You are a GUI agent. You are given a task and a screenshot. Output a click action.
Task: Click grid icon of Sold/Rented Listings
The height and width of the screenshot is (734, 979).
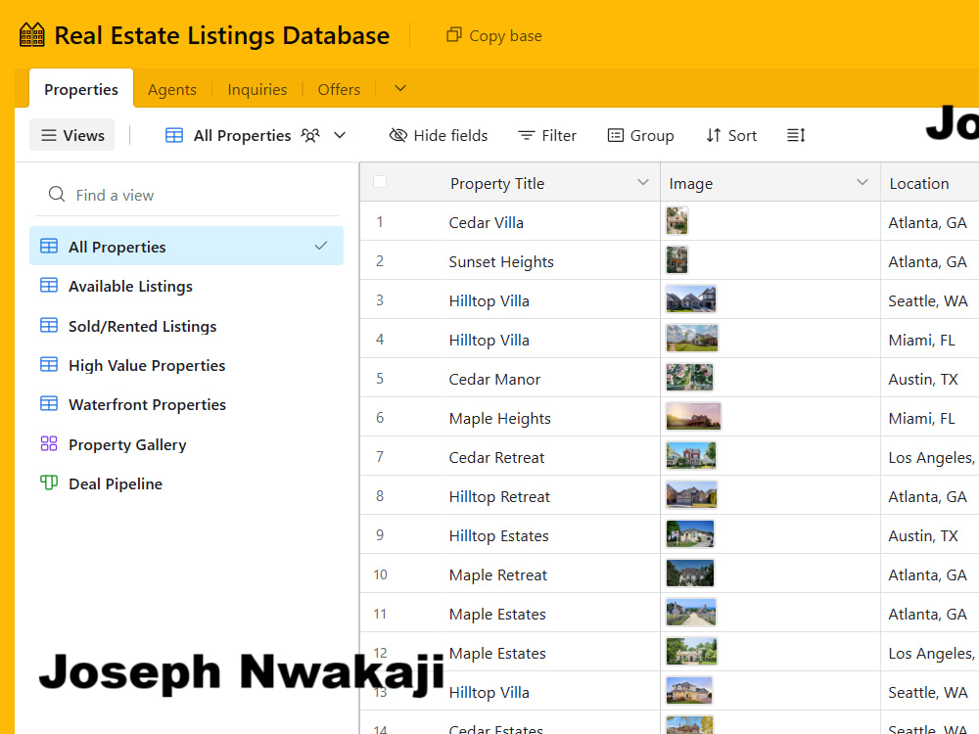coord(49,325)
